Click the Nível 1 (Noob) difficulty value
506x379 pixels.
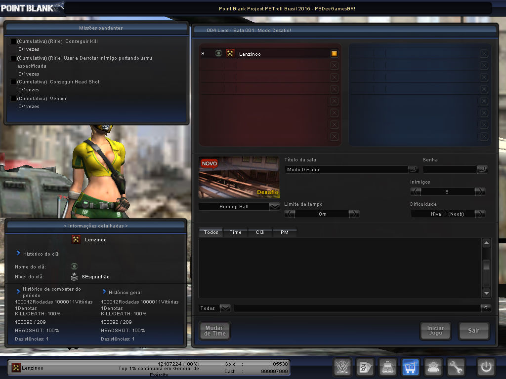pos(447,214)
